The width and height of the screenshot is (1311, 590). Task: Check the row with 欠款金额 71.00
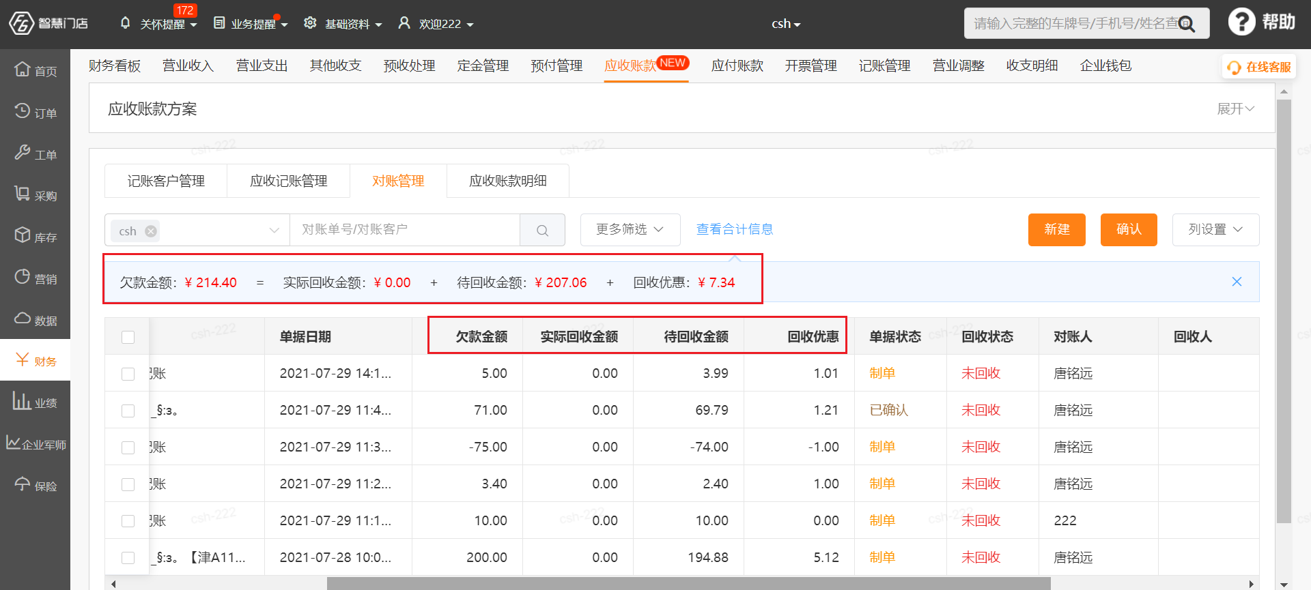click(x=128, y=411)
